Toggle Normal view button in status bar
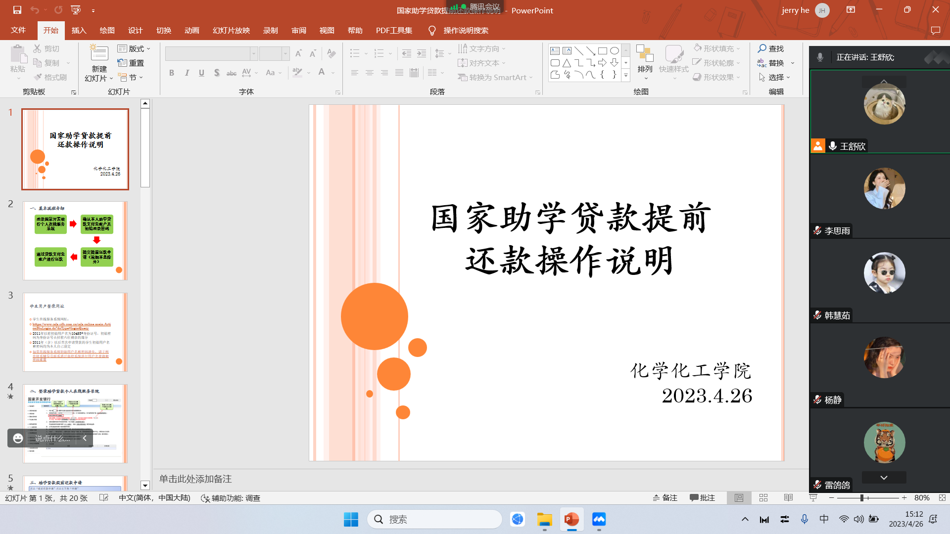 coord(739,498)
